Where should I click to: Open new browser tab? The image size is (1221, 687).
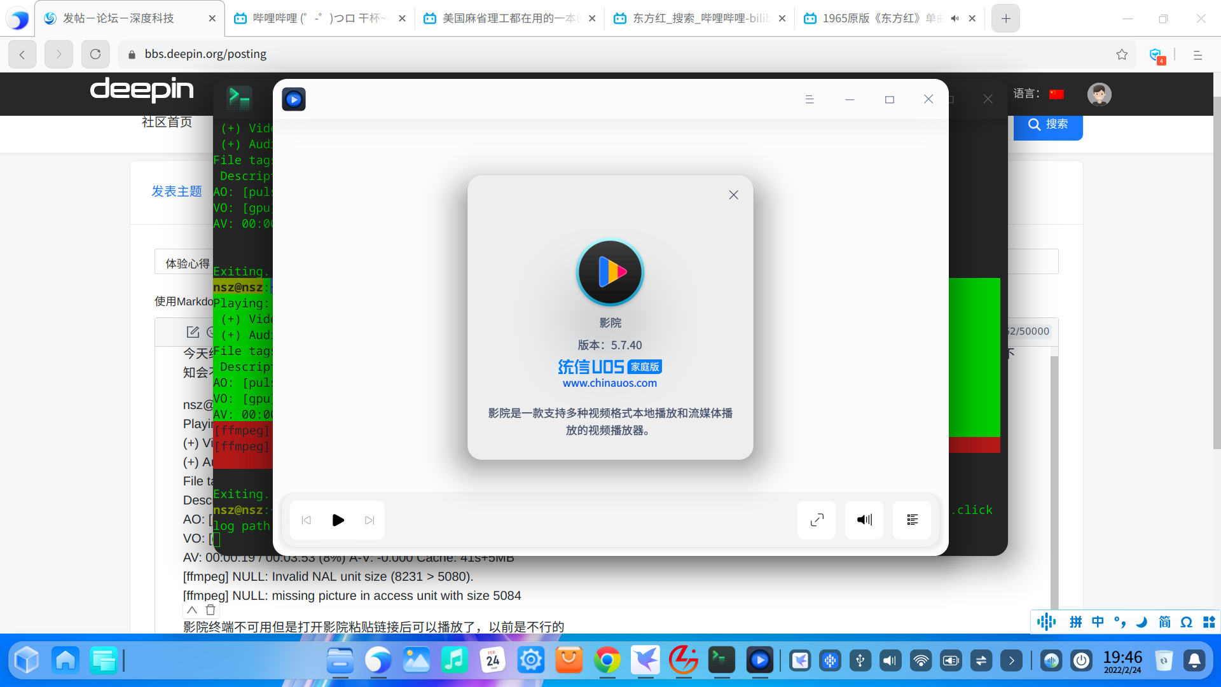click(x=1005, y=18)
